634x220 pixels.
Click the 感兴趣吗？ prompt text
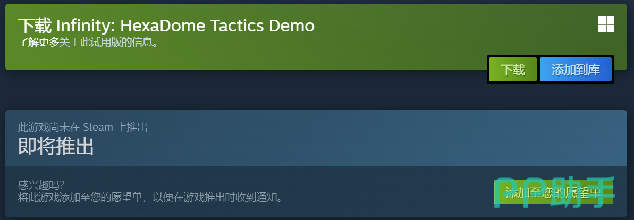pos(41,185)
